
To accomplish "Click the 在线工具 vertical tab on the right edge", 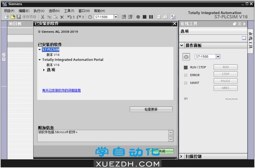I will point(250,41).
